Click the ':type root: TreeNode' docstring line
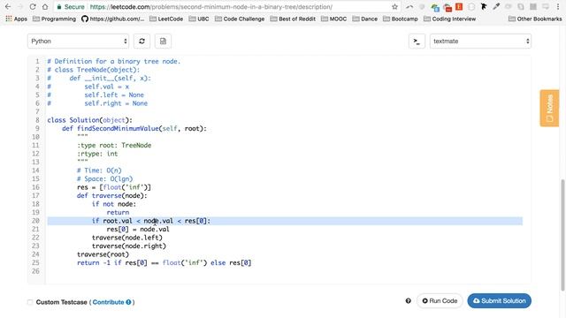The width and height of the screenshot is (566, 318). coord(114,145)
